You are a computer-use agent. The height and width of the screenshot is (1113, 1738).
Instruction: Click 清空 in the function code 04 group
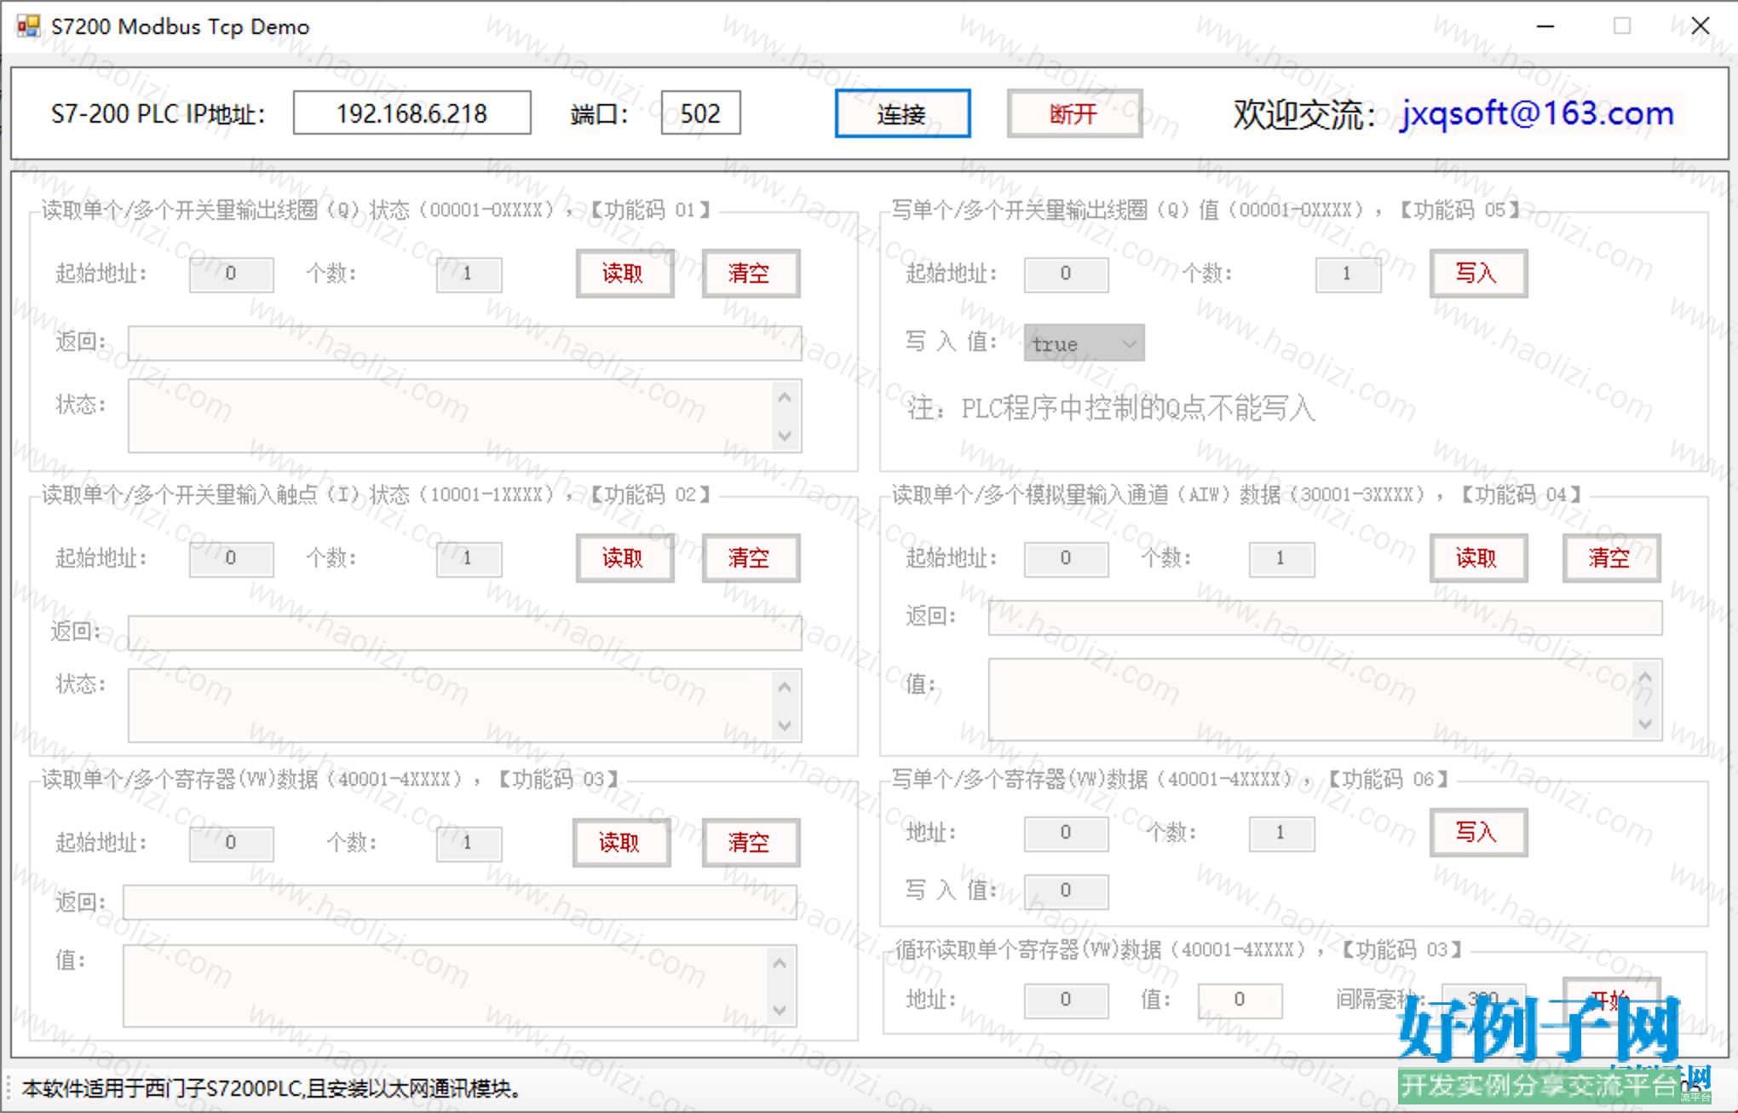pos(1611,558)
